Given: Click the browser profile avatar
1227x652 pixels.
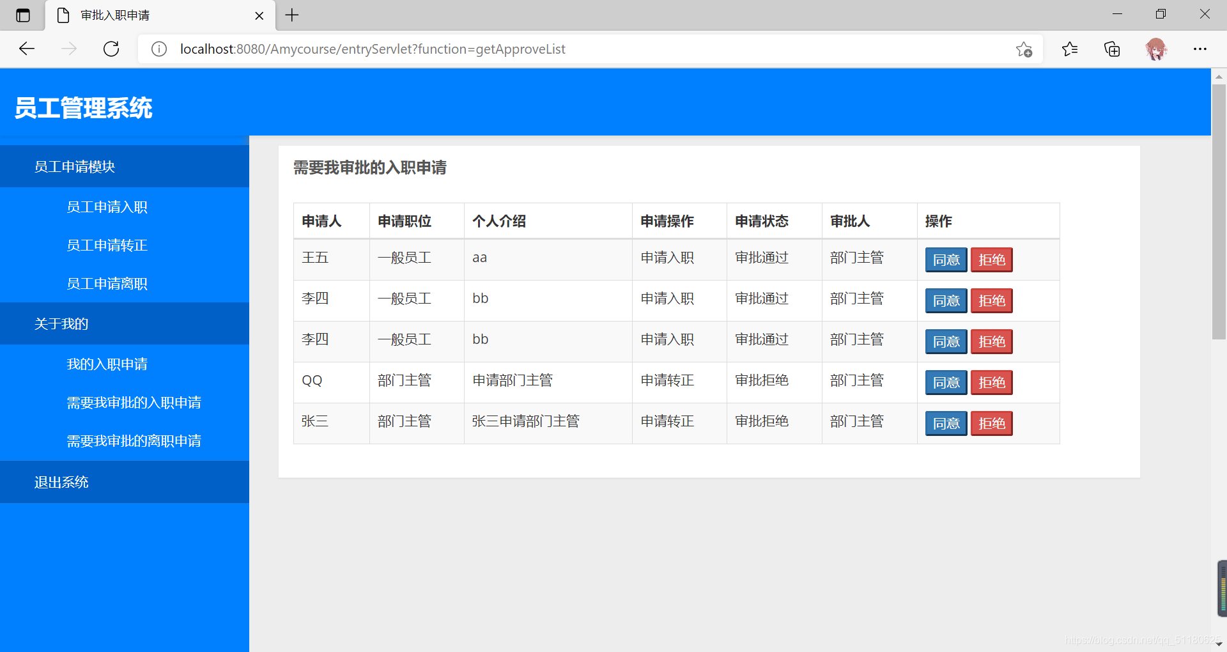Looking at the screenshot, I should tap(1157, 49).
